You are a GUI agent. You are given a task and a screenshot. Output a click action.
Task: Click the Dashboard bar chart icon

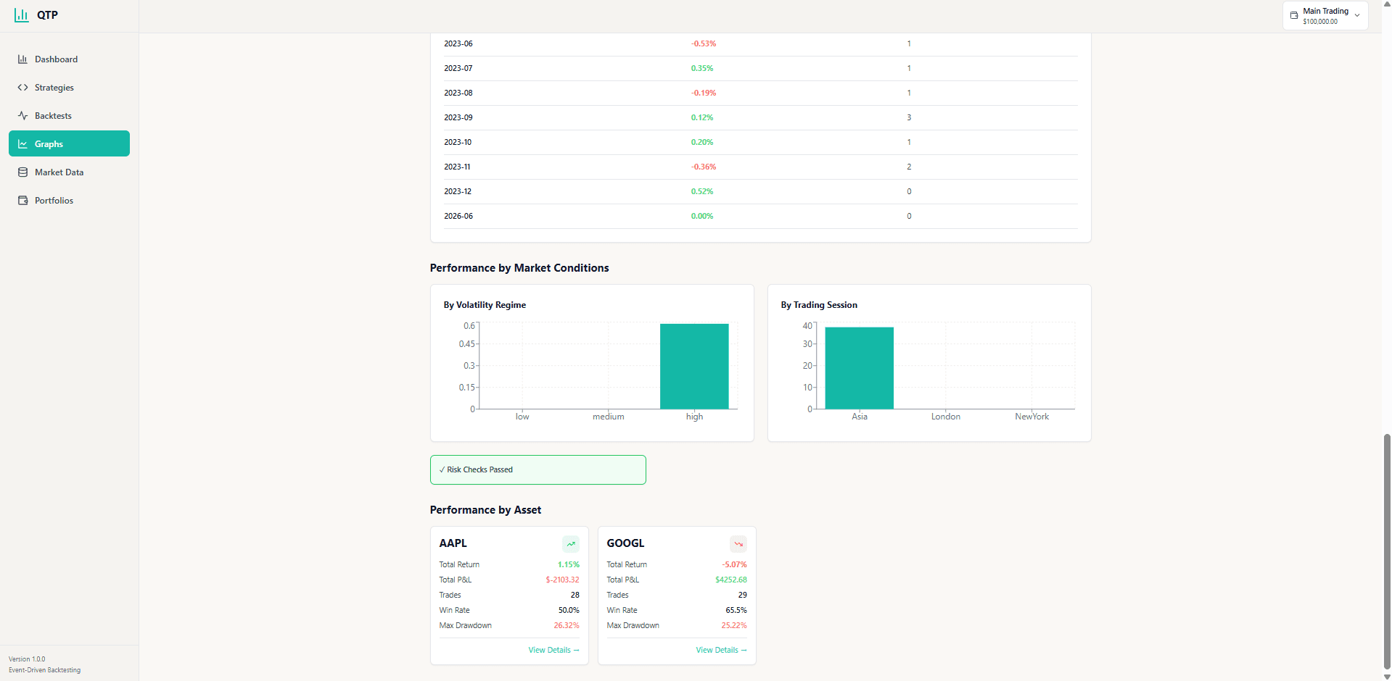coord(22,59)
